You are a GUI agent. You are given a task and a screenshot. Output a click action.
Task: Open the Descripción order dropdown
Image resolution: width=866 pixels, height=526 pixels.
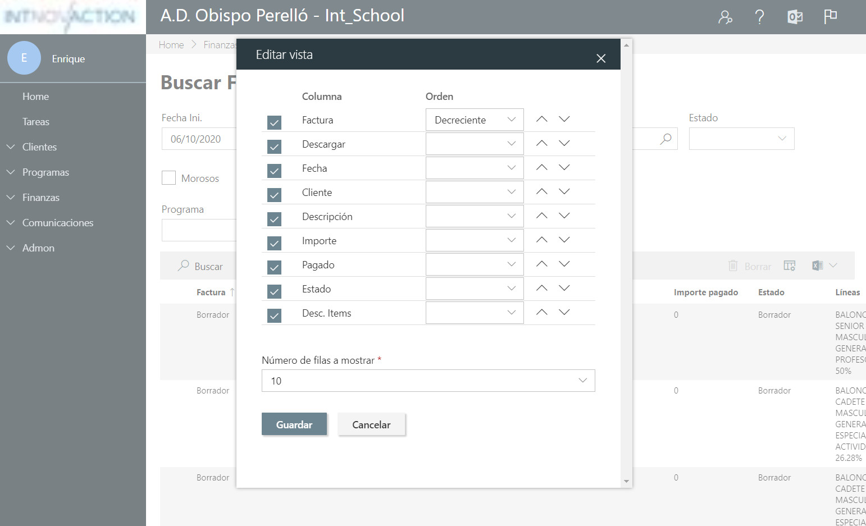475,216
